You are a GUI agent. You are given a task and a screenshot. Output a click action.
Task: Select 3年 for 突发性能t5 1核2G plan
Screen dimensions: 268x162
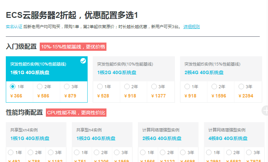pos(154,86)
